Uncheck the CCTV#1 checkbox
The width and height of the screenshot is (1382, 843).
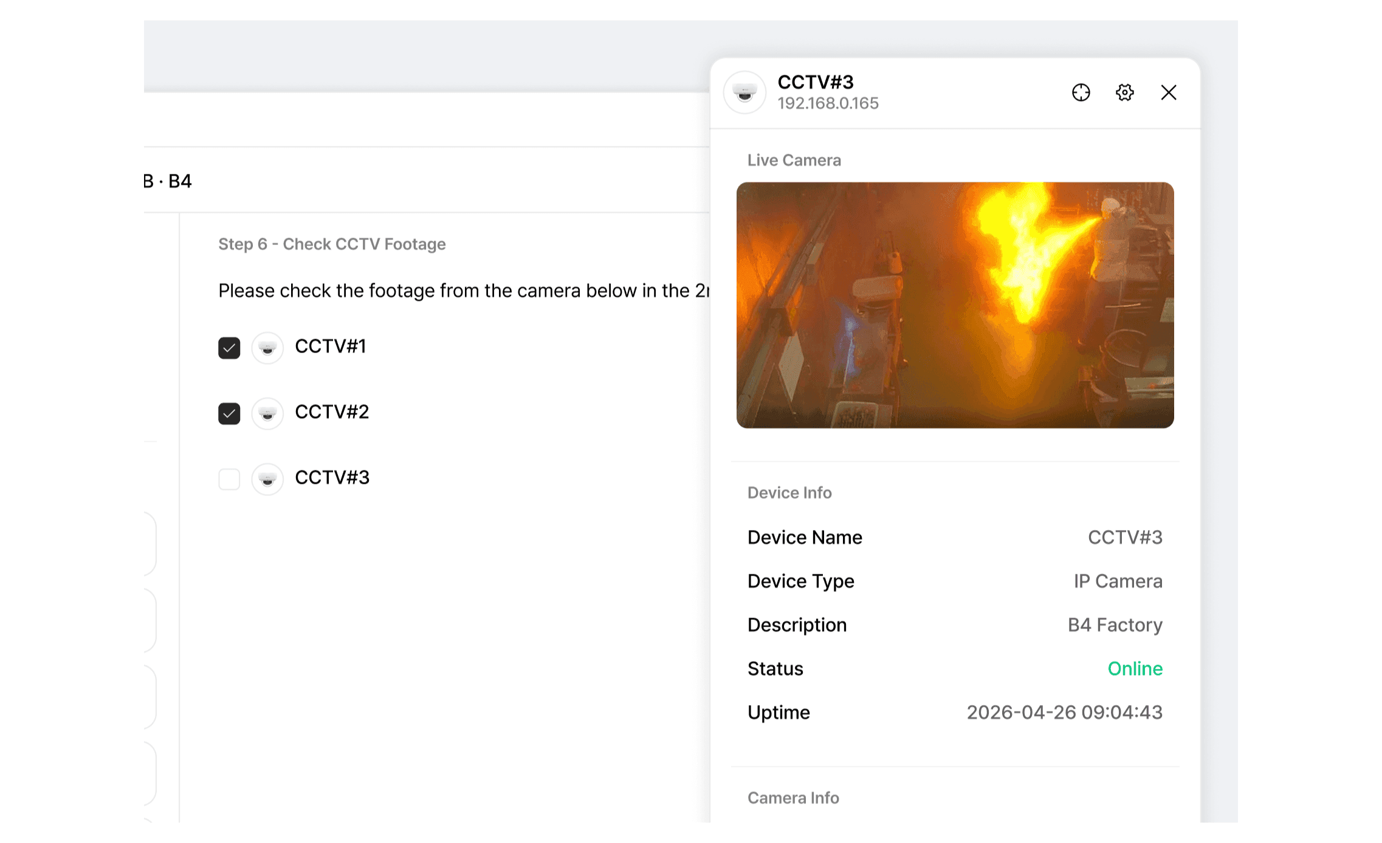[229, 348]
